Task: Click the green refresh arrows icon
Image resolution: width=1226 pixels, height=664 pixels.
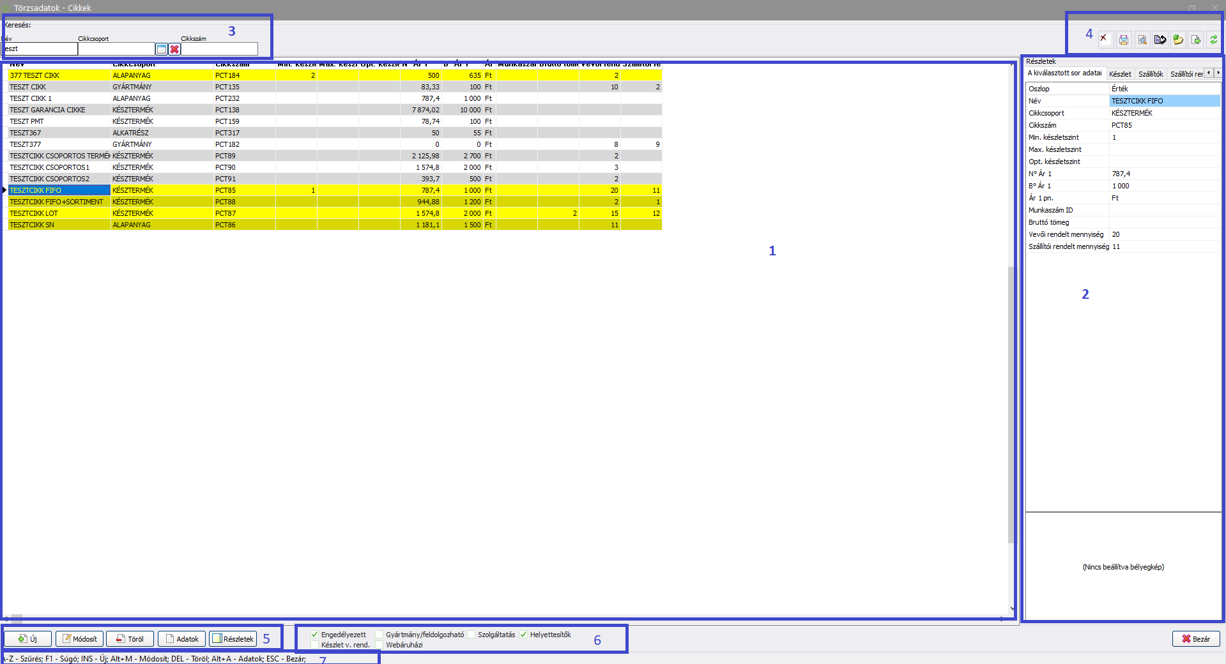Action: point(1213,40)
